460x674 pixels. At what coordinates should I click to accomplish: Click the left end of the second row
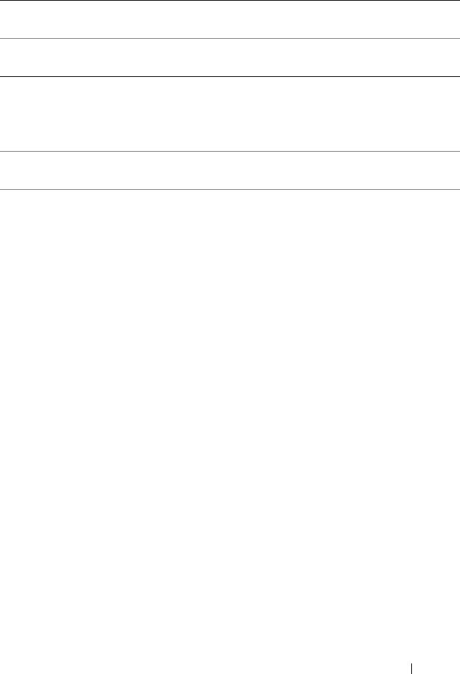point(8,58)
